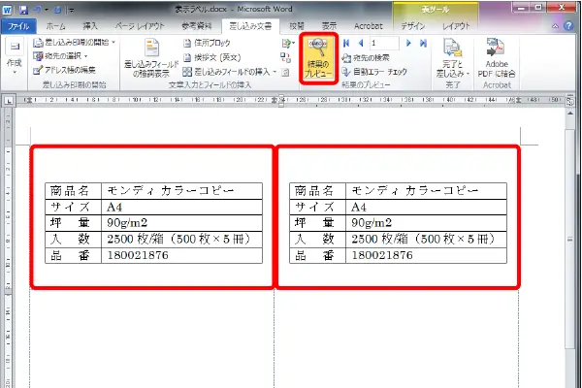Click 90g/m2 cell in left label
The width and height of the screenshot is (582, 388).
pos(182,223)
